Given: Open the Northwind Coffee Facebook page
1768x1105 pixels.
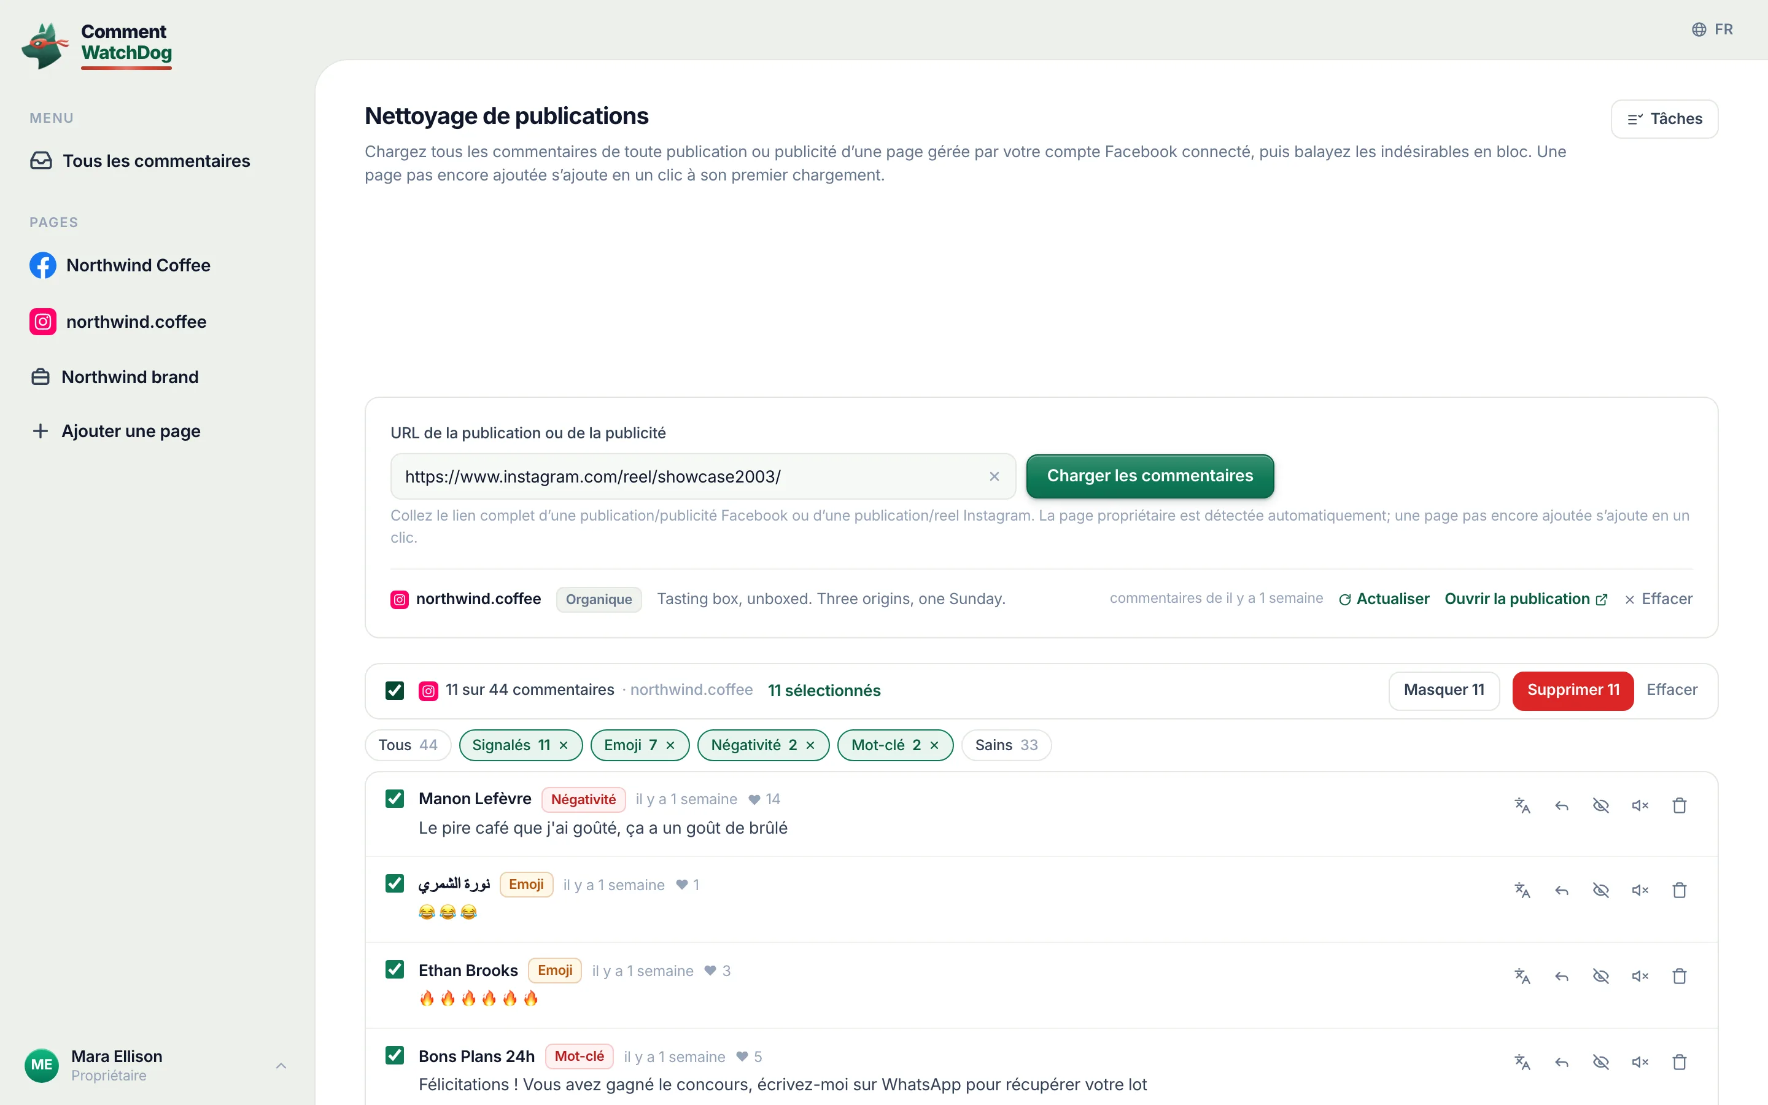Looking at the screenshot, I should (120, 265).
